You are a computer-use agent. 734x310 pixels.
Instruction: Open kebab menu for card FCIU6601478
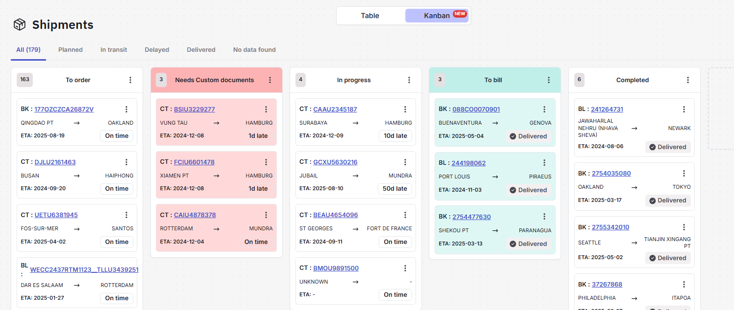pyautogui.click(x=266, y=162)
